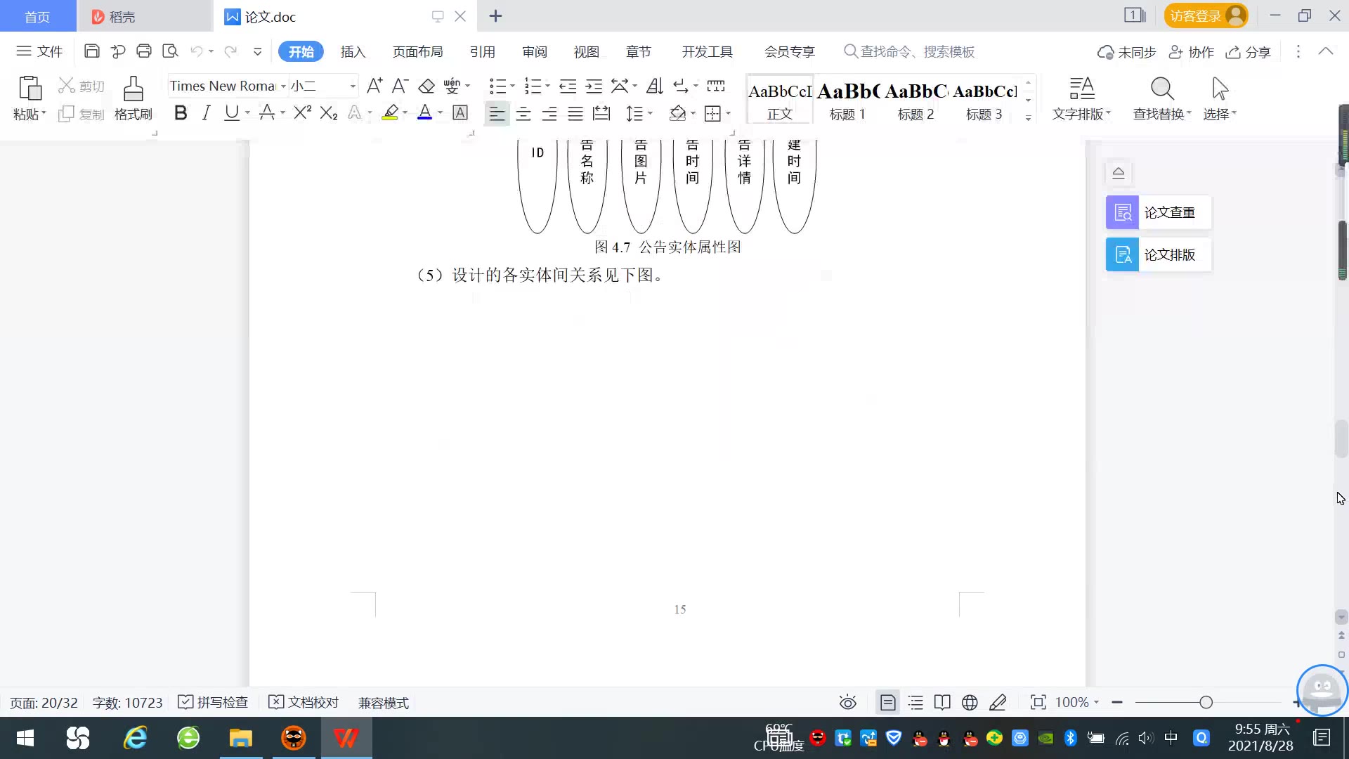The width and height of the screenshot is (1349, 759).
Task: Toggle document proofreading (文档校对) option
Action: pyautogui.click(x=304, y=702)
